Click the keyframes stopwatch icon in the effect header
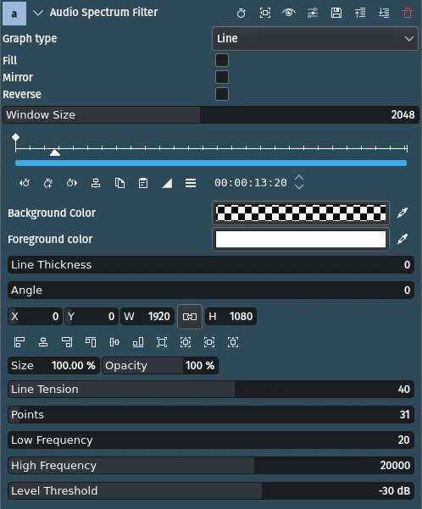This screenshot has height=509, width=422. [x=242, y=13]
